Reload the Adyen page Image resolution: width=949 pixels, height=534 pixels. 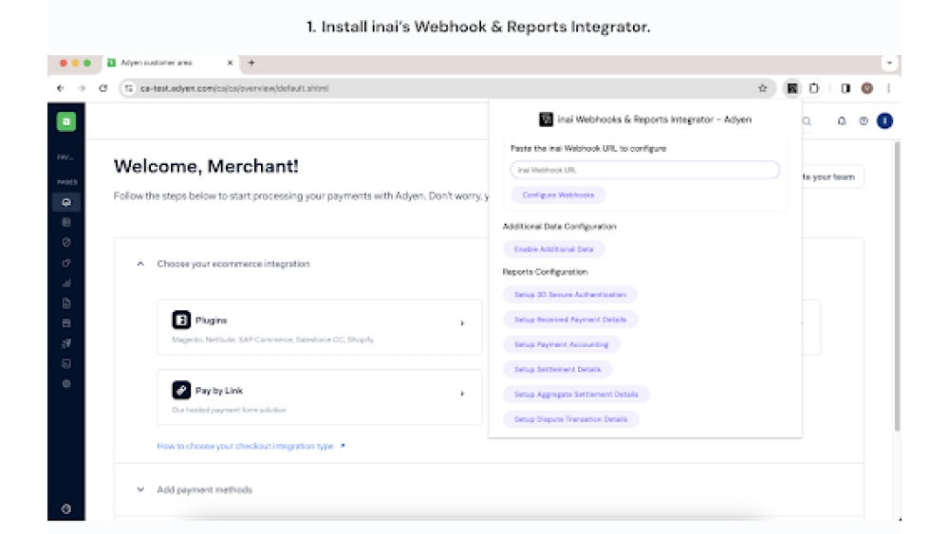point(102,88)
